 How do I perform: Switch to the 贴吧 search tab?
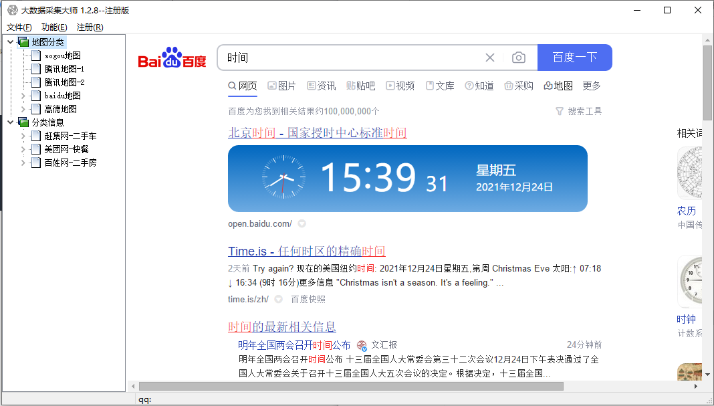pos(360,86)
